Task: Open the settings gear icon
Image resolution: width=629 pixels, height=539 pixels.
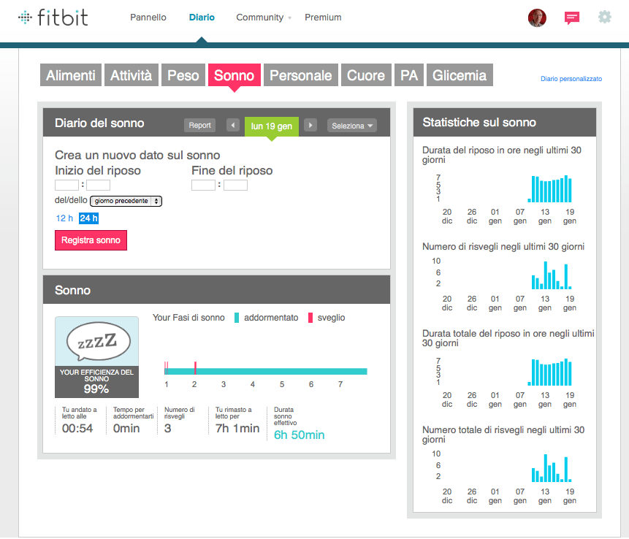Action: click(x=604, y=17)
